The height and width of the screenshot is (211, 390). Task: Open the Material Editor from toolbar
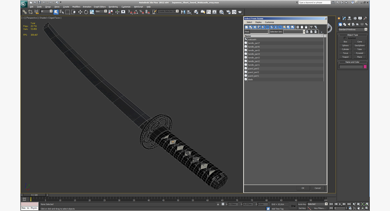coord(221,12)
